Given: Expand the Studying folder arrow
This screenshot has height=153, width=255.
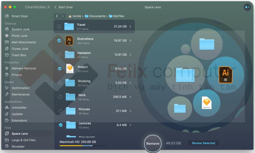Looking at the screenshot, I should pyautogui.click(x=130, y=83).
